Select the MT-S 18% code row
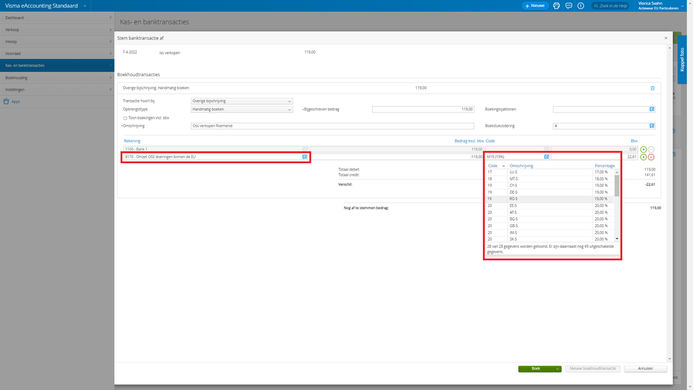693x390 pixels. 550,178
